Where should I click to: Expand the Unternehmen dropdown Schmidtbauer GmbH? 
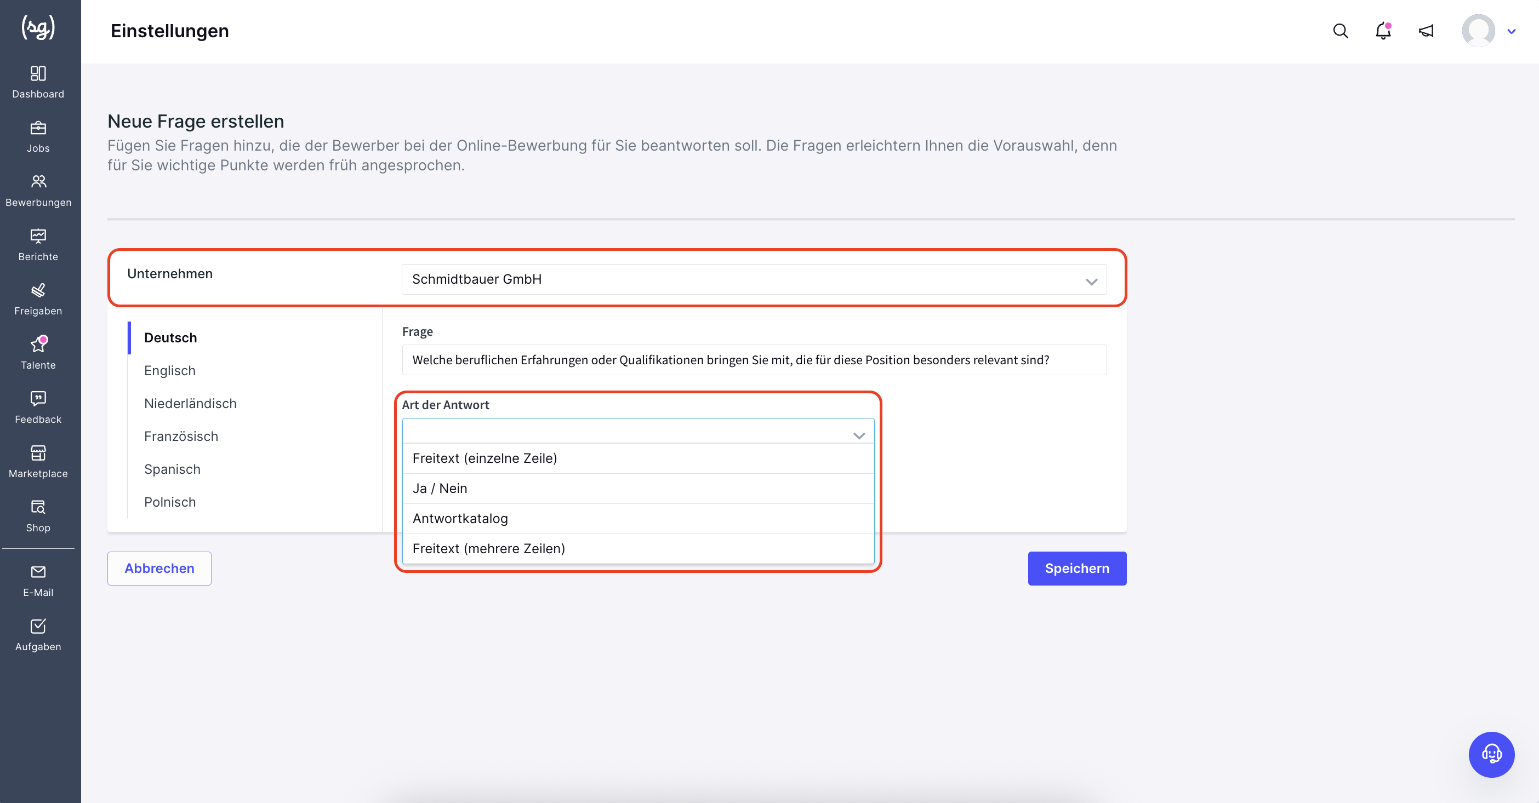(x=754, y=279)
